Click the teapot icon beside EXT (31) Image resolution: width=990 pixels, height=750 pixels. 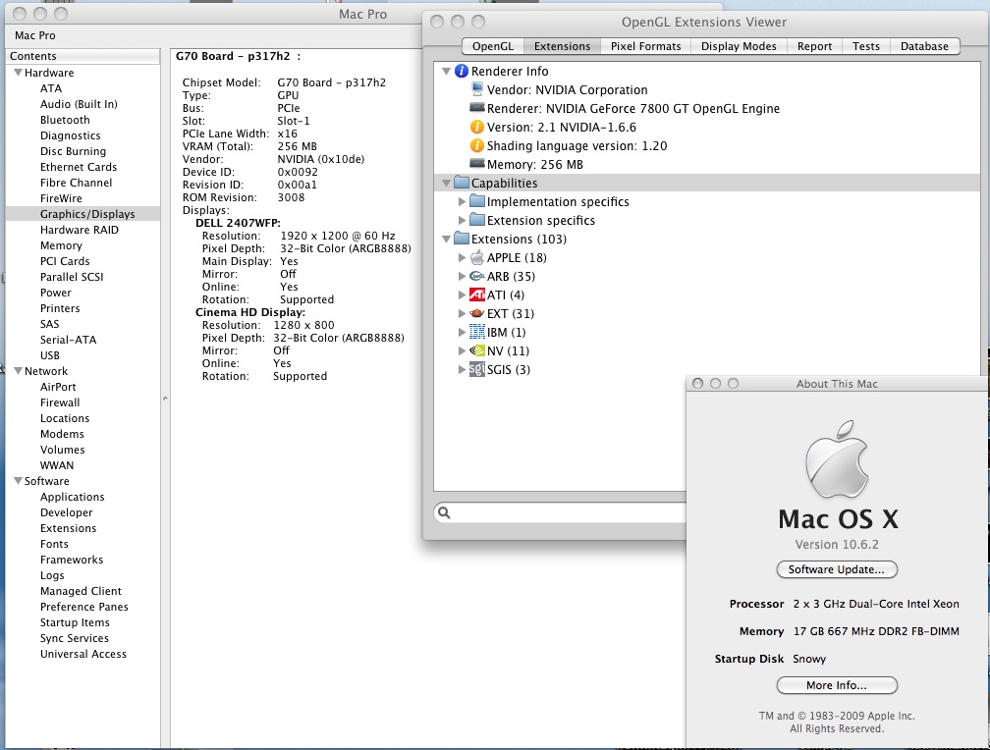point(477,313)
